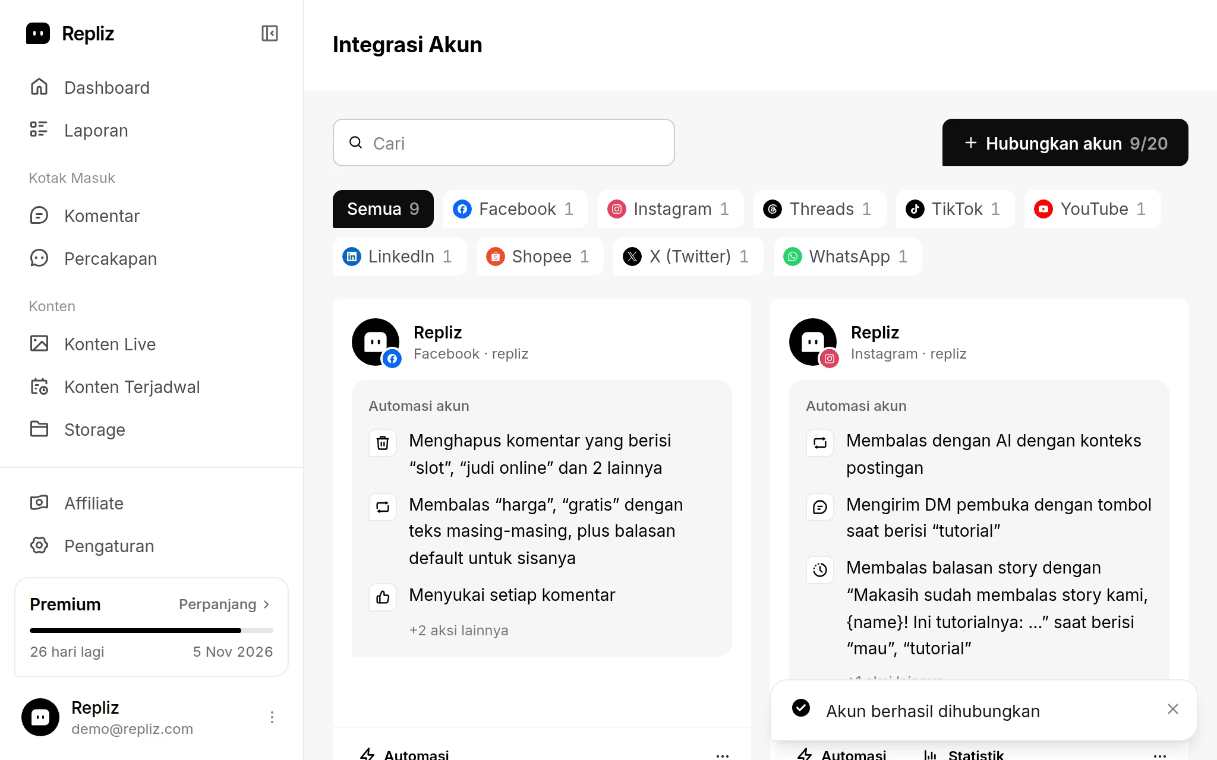Screen dimensions: 1217x760
Task: Filter accounts by Instagram
Action: coord(670,209)
